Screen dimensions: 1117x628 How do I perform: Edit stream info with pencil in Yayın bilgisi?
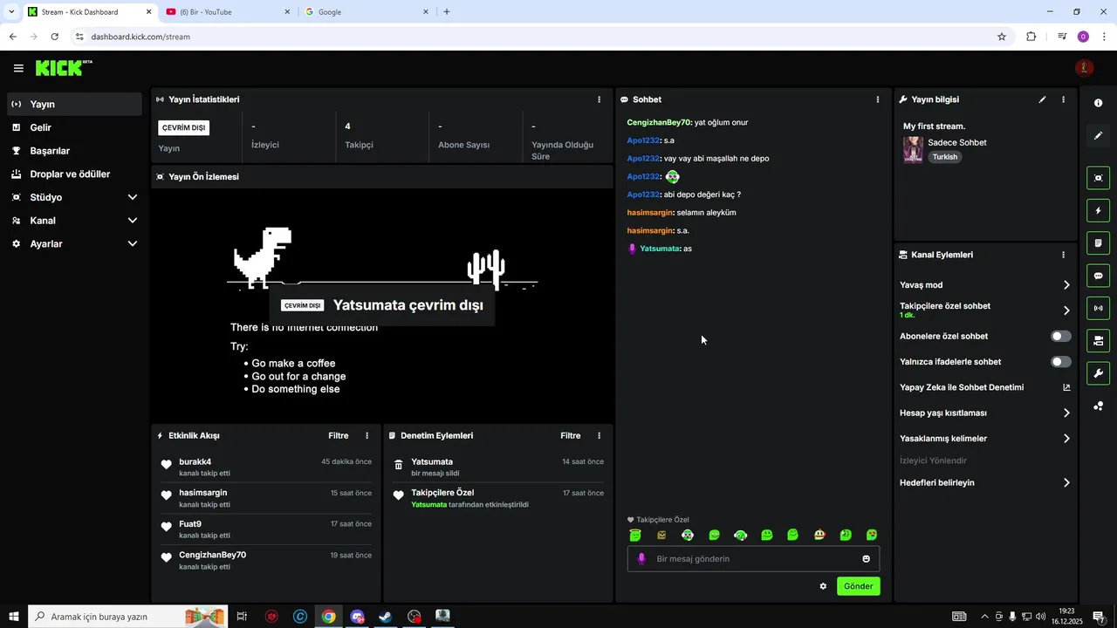tap(1042, 99)
